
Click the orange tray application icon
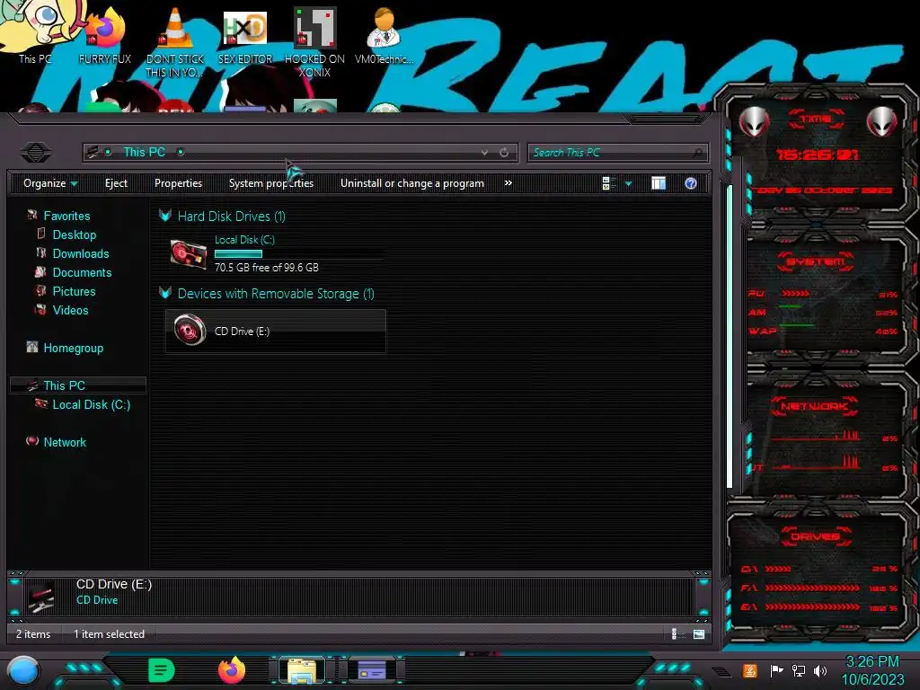point(750,670)
